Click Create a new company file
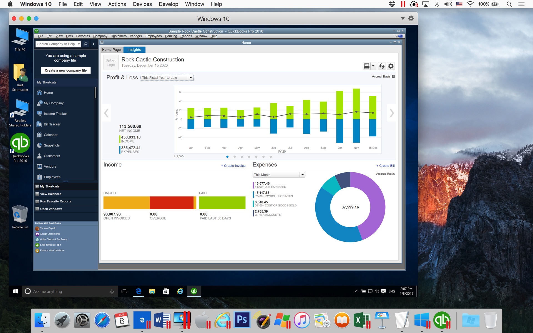 66,70
